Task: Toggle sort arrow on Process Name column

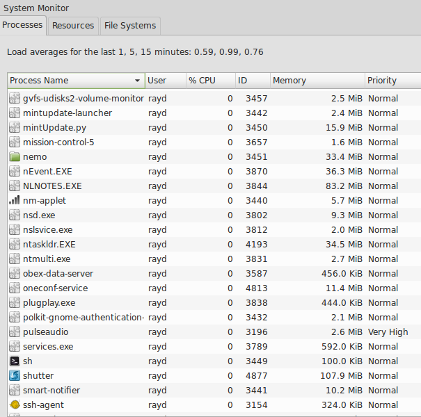Action: pos(137,81)
